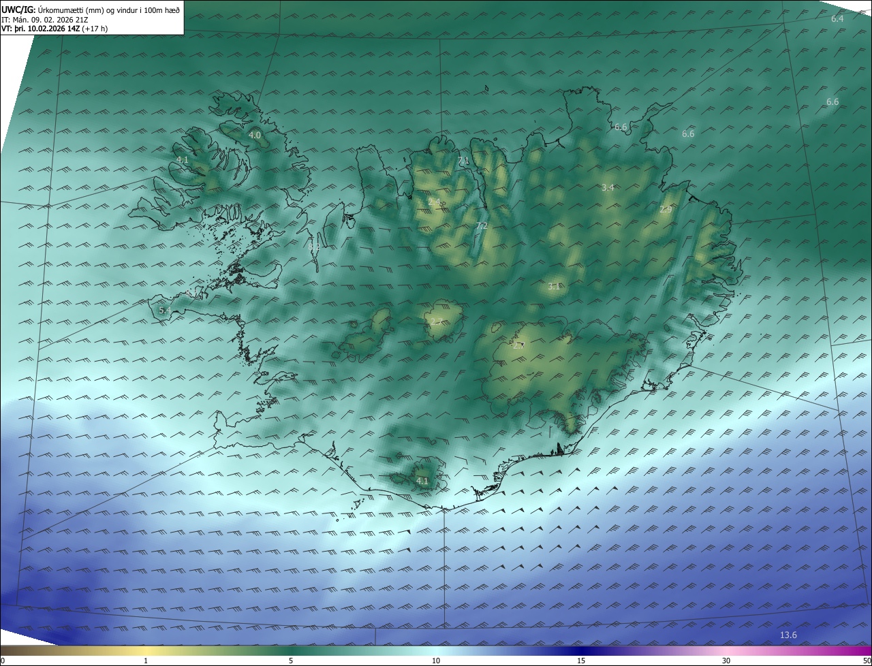Click the 15 tick on colour scale

pyautogui.click(x=581, y=661)
